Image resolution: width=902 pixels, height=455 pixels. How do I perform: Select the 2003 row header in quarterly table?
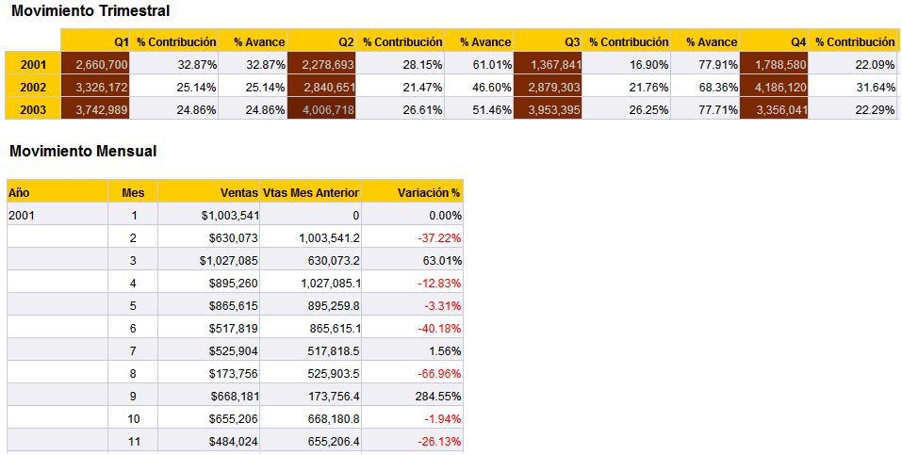point(33,109)
